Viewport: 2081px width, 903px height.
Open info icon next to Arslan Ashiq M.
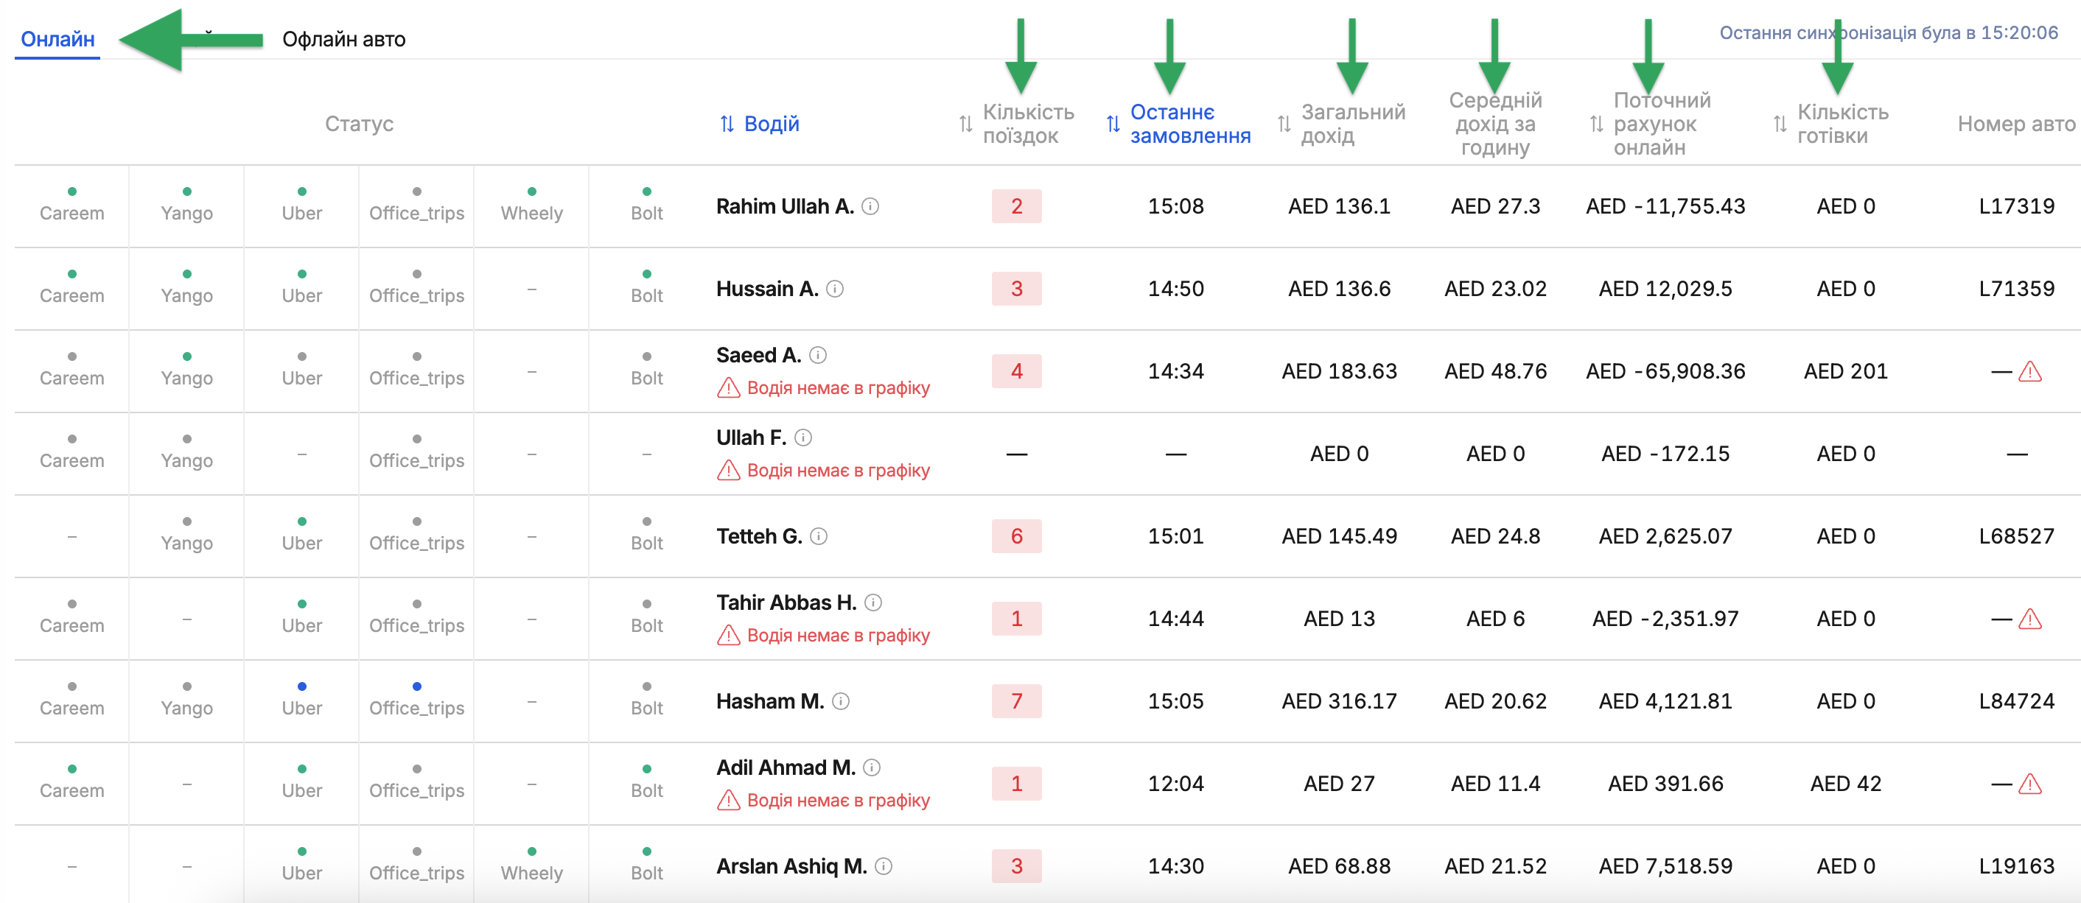click(883, 866)
